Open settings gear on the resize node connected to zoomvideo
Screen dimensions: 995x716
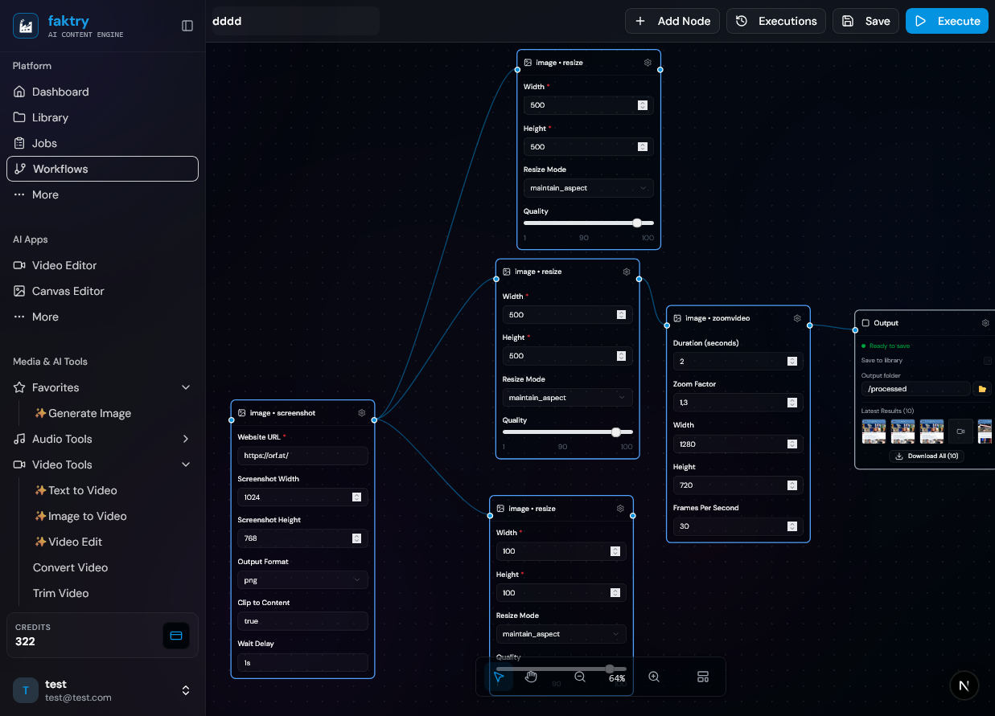tap(627, 272)
